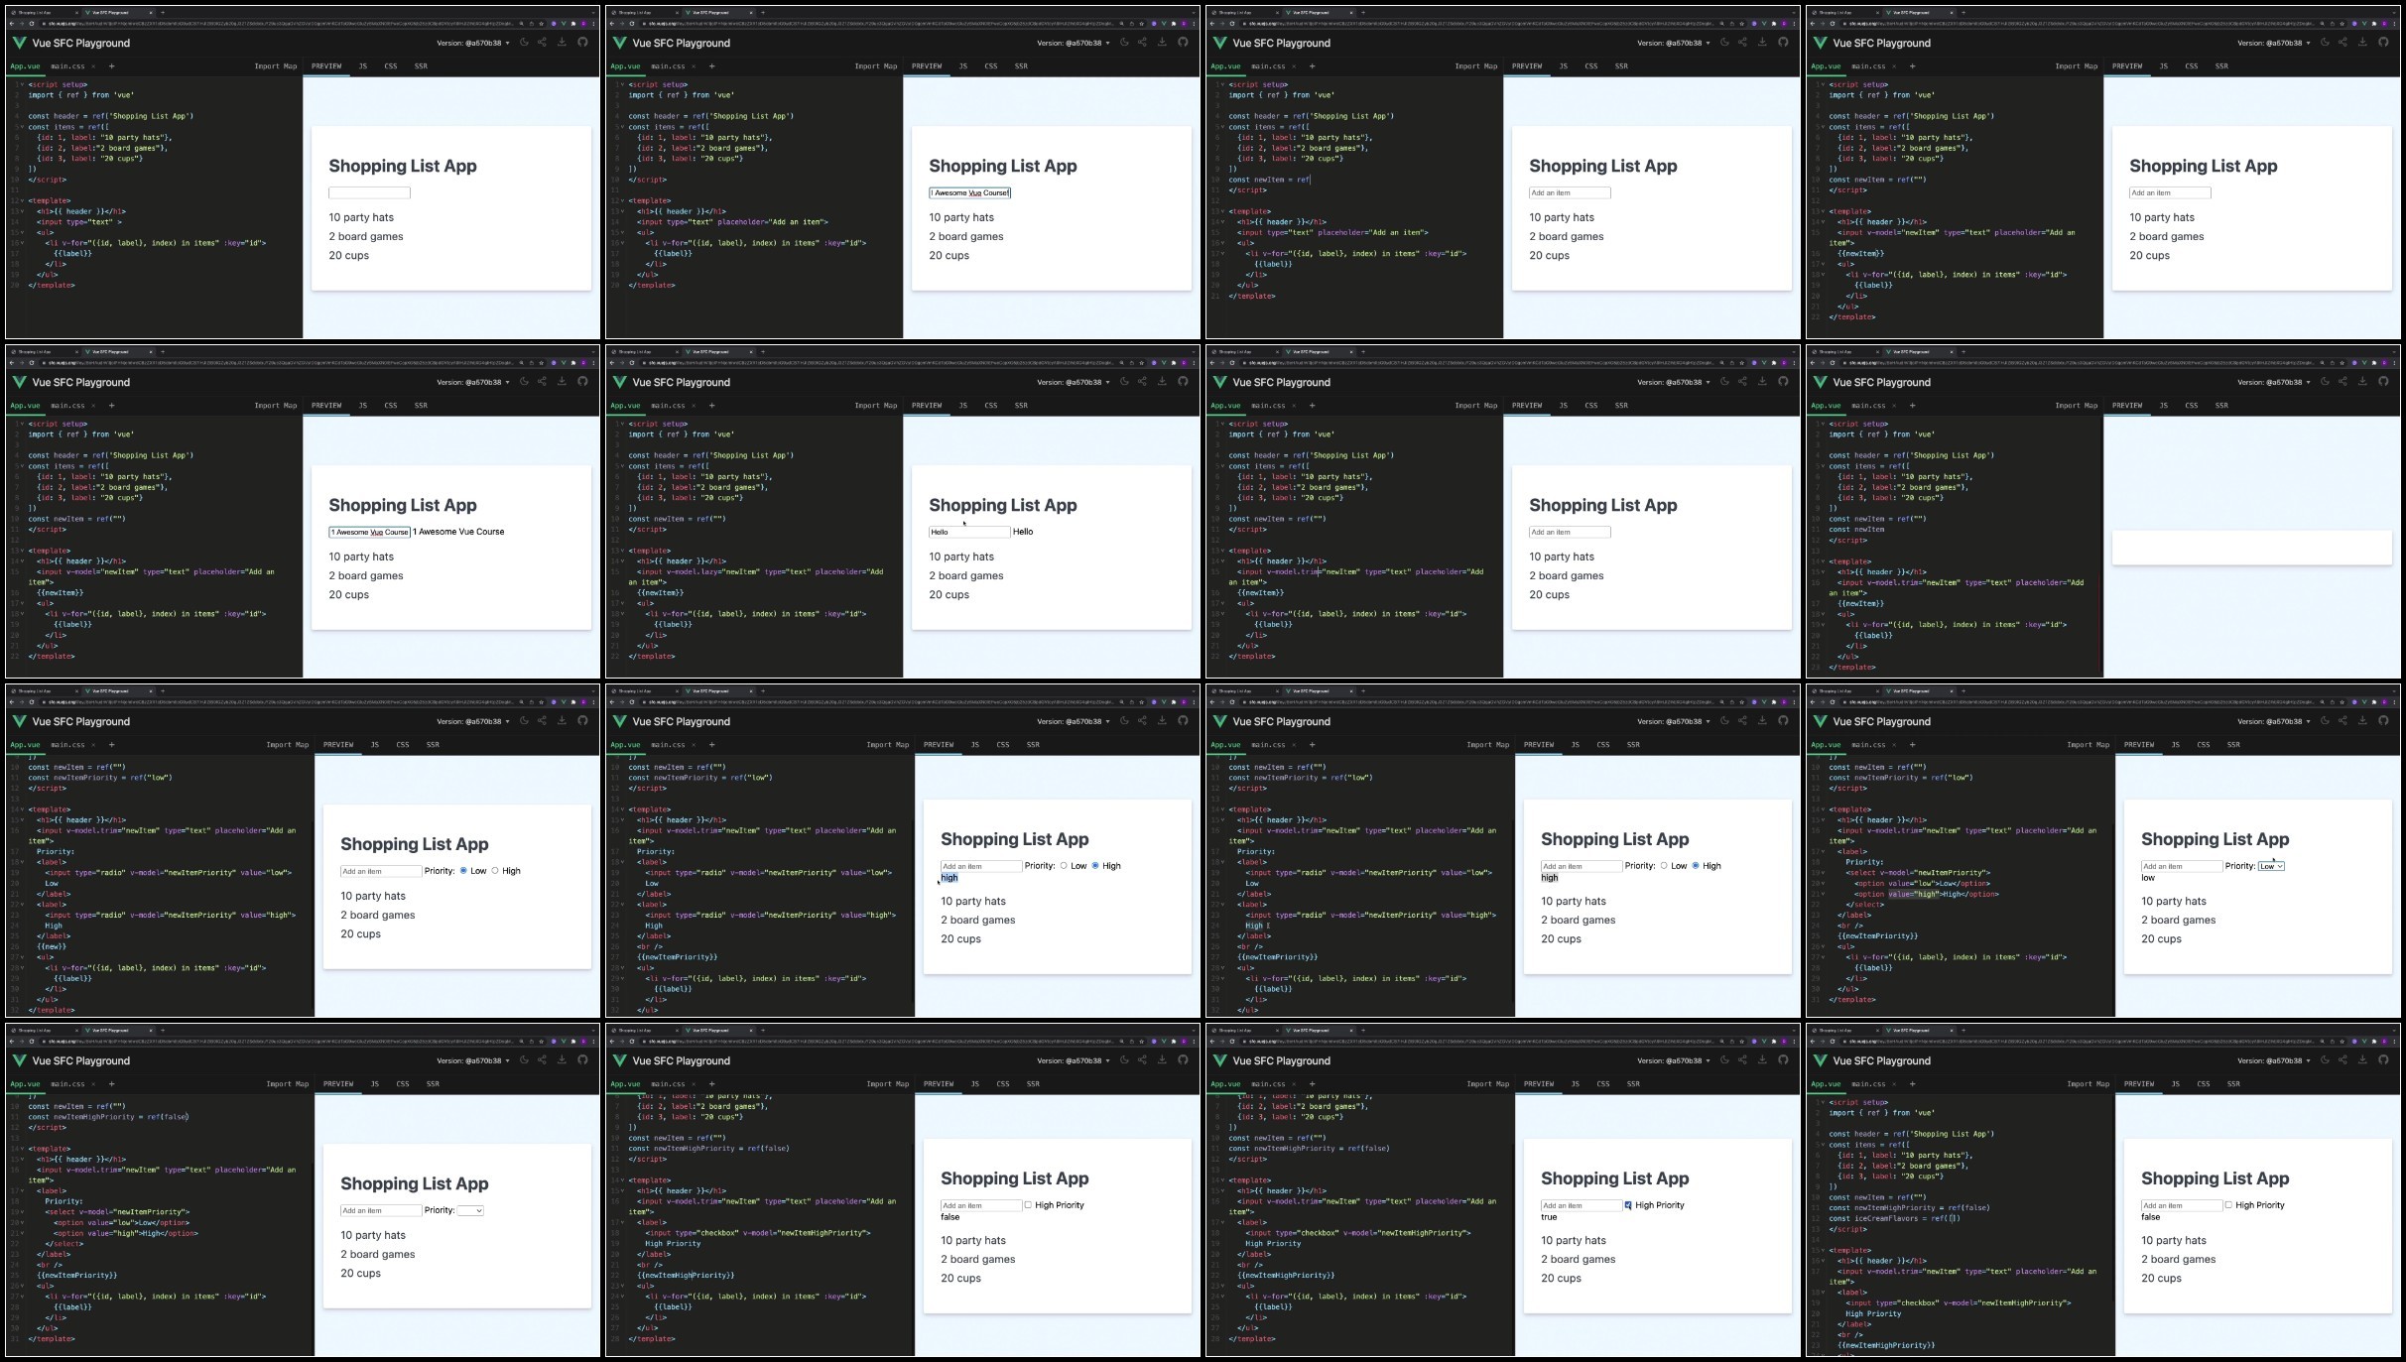Toggle dark mode in frame with checked High Priority
Image resolution: width=2406 pixels, height=1362 pixels.
pos(1724,1060)
